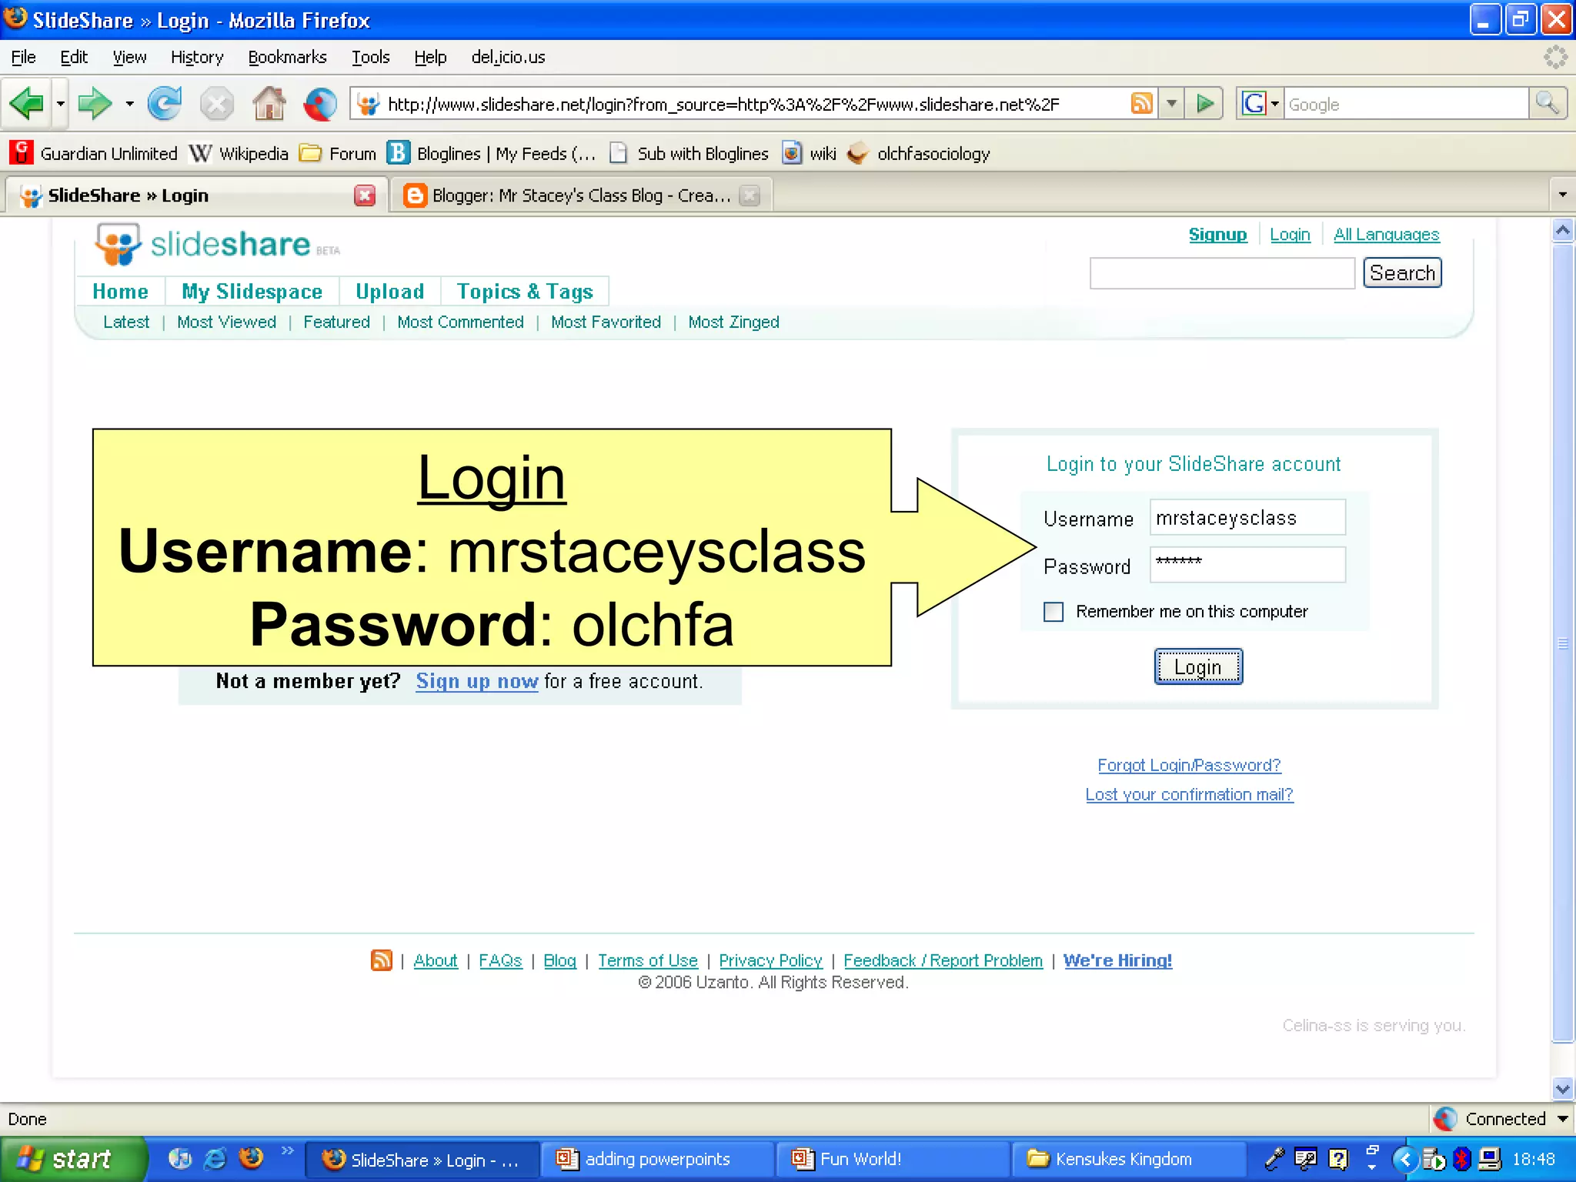Launch Internet Explorer from quick launch

pyautogui.click(x=215, y=1158)
